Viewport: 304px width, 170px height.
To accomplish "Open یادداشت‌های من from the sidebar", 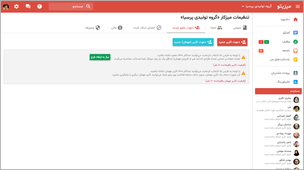I will (x=280, y=59).
